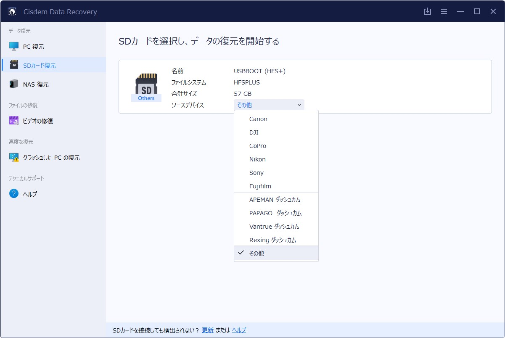The height and width of the screenshot is (338, 505).
Task: Click the 更新 link at bottom
Action: coord(208,330)
